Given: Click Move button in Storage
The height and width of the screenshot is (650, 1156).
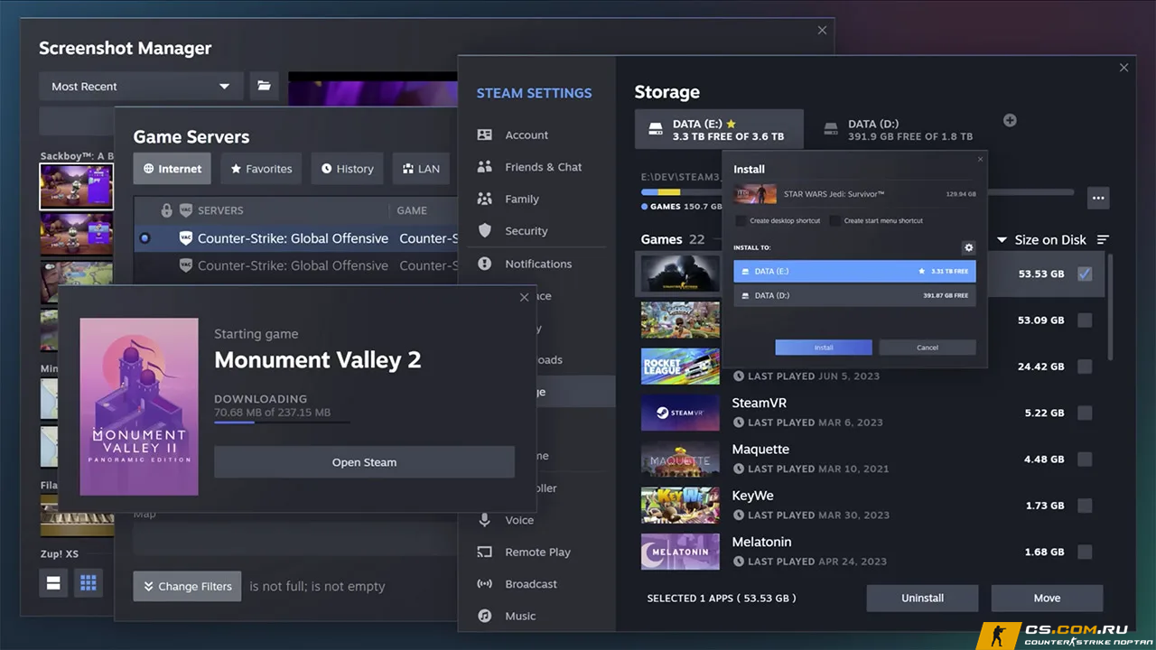Looking at the screenshot, I should (x=1047, y=598).
